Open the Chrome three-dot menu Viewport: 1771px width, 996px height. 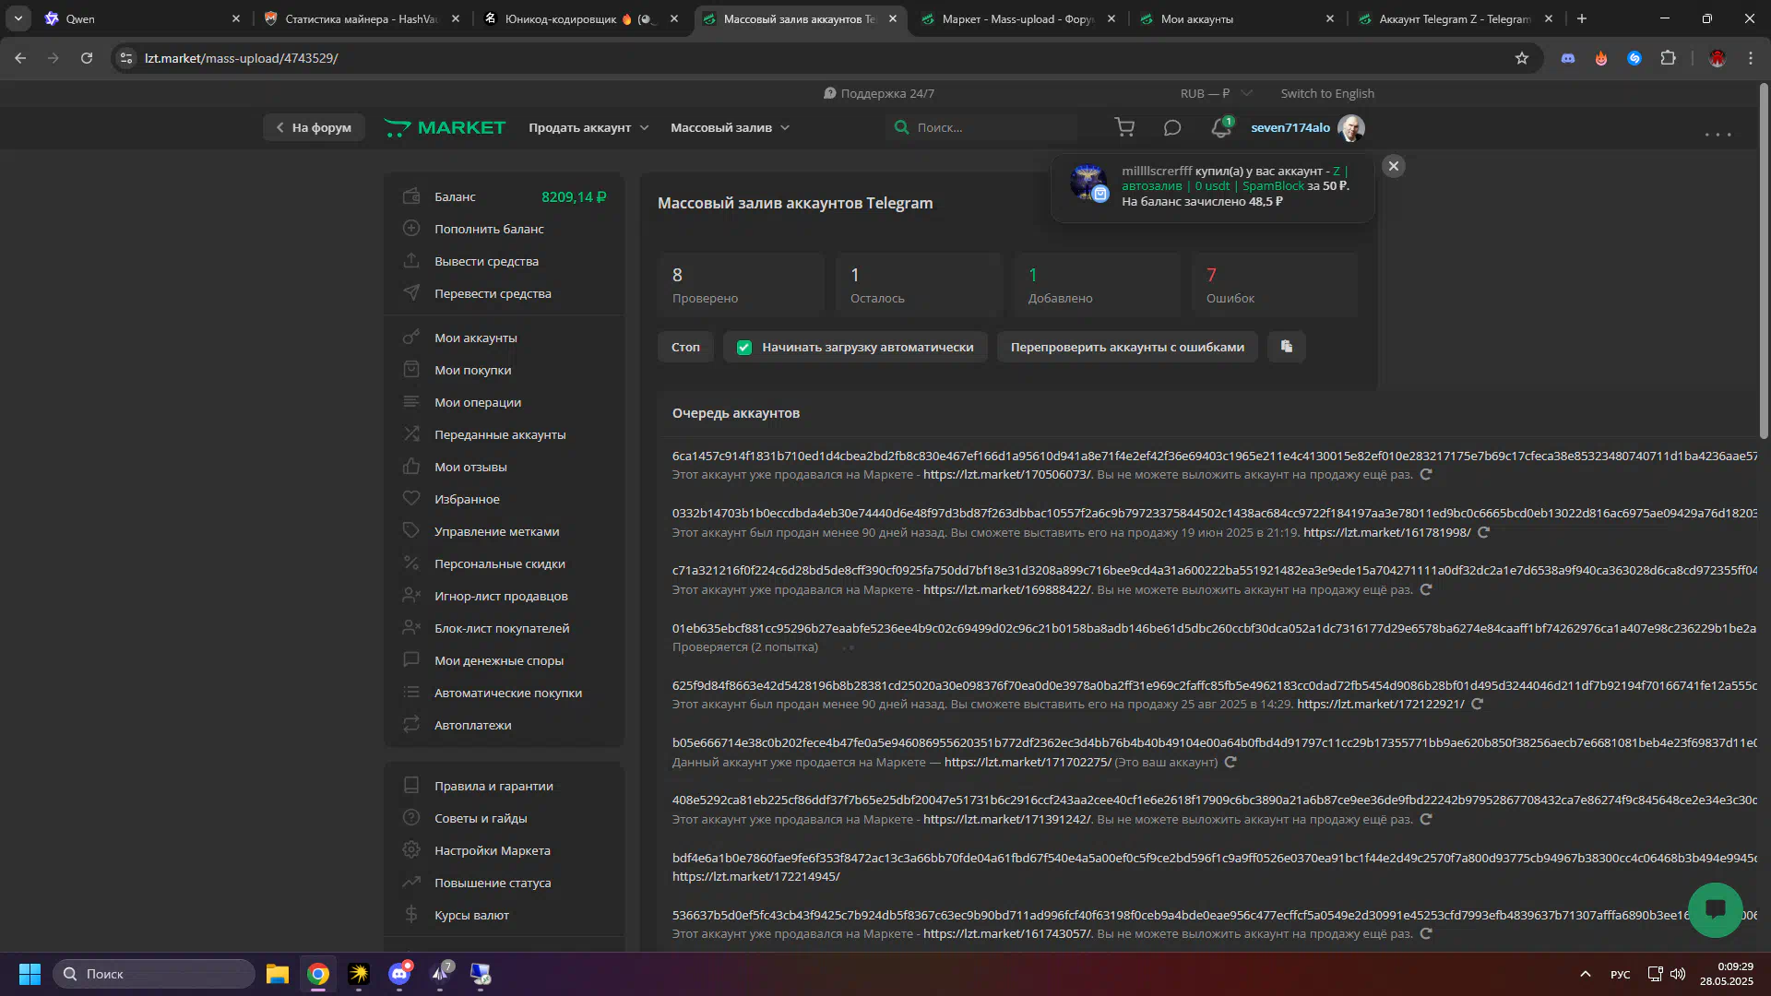click(1751, 58)
